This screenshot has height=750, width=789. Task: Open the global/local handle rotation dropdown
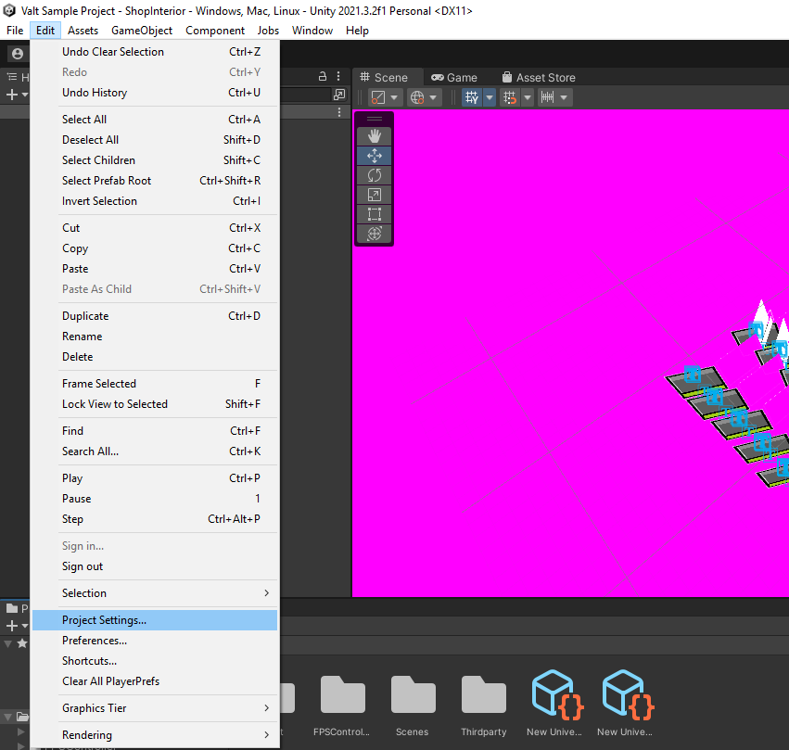(x=423, y=97)
